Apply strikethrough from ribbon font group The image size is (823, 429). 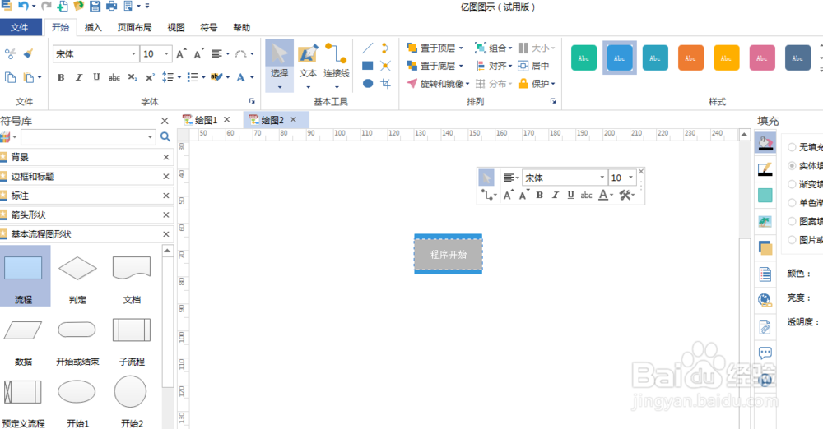pos(114,77)
